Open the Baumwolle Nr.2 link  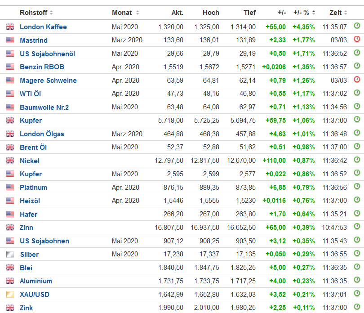44,107
